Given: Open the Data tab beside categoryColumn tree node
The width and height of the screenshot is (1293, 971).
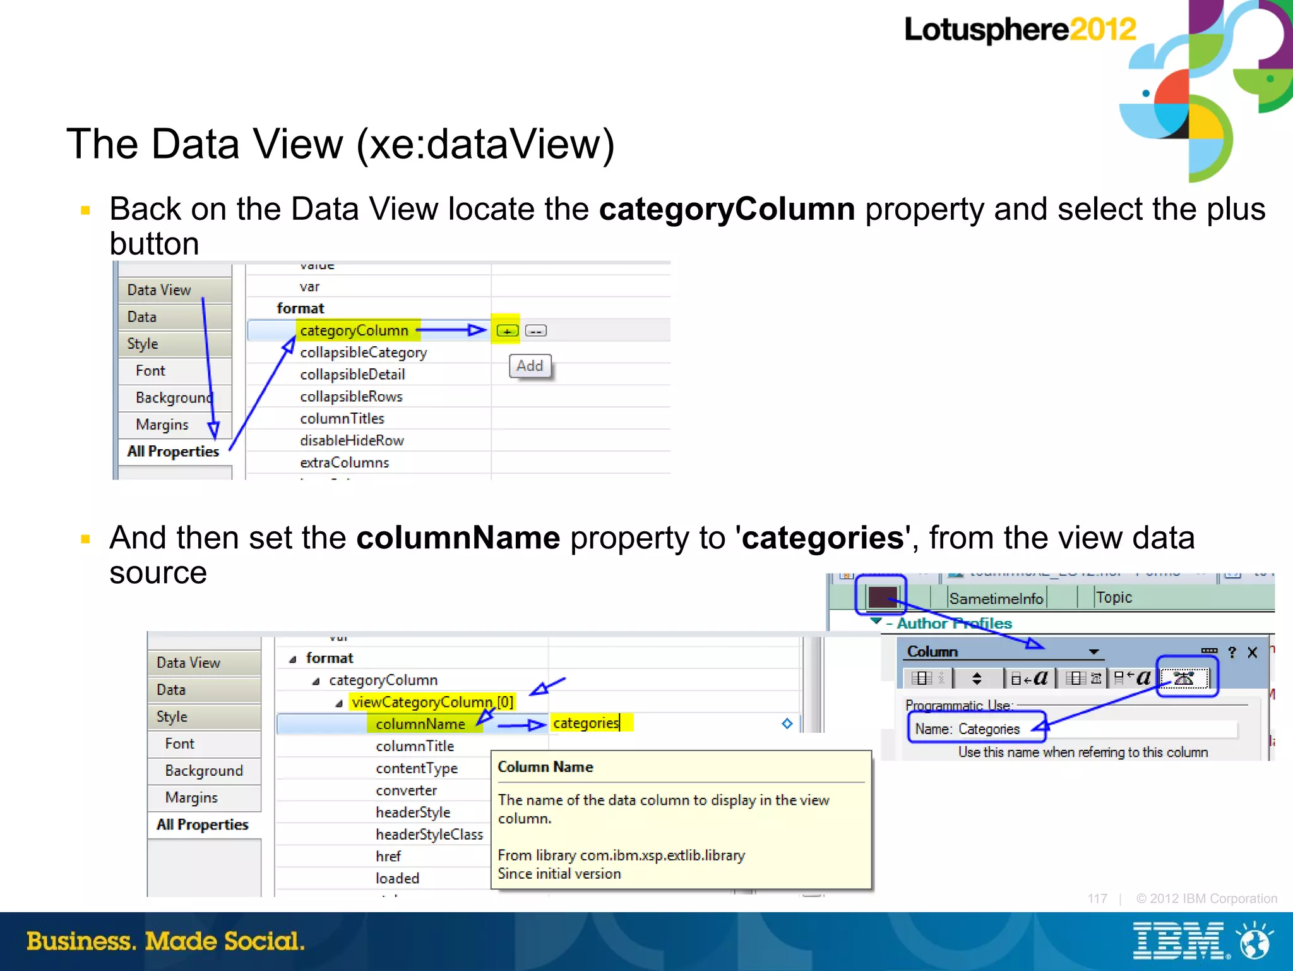Looking at the screenshot, I should click(x=204, y=690).
